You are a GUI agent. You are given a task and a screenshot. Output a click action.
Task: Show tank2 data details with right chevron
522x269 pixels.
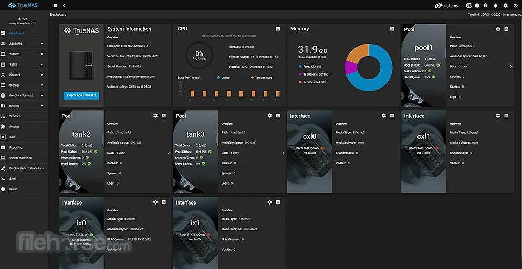169,153
